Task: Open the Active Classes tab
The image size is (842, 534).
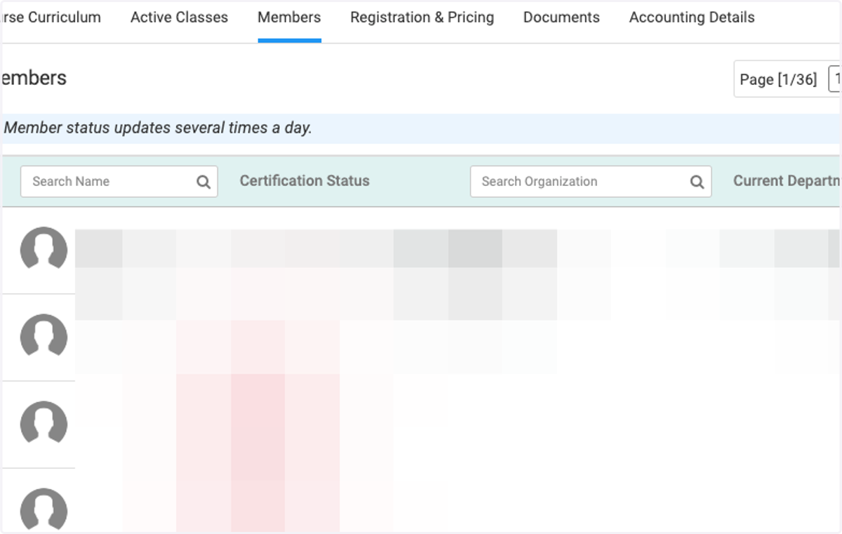Action: 179,18
